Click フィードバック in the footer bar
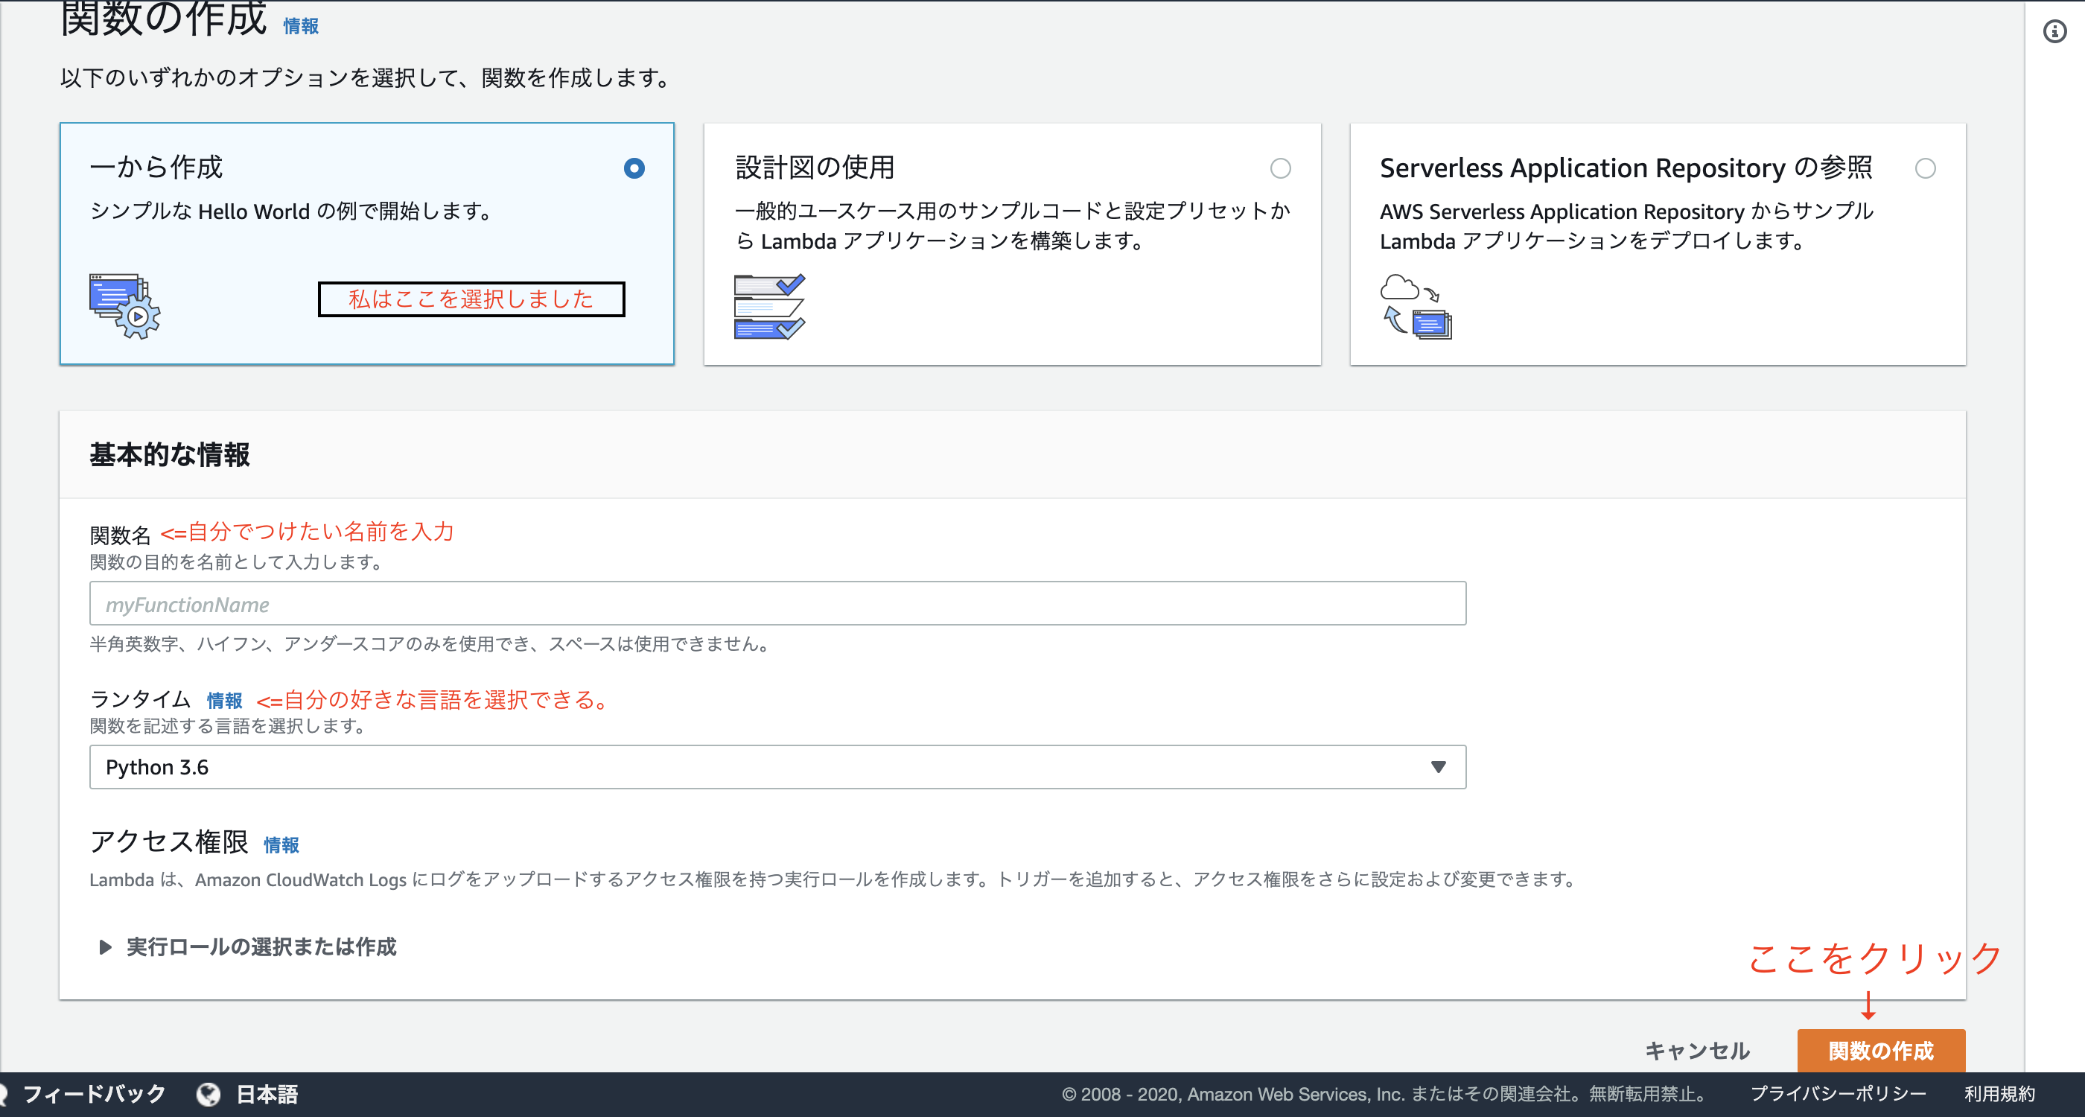 [x=93, y=1095]
